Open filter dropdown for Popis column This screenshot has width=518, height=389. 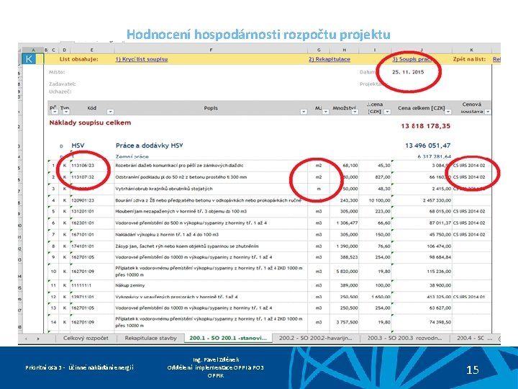click(x=304, y=112)
